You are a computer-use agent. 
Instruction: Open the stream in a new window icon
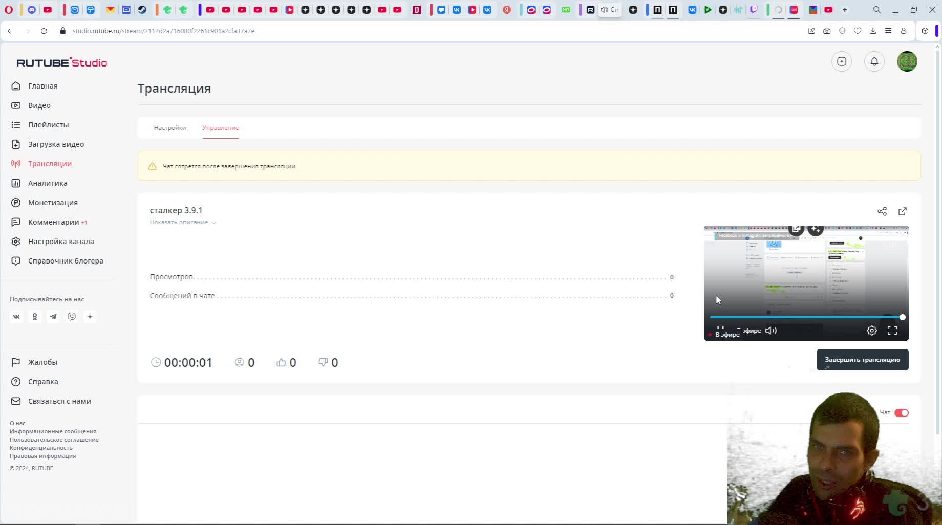(903, 211)
